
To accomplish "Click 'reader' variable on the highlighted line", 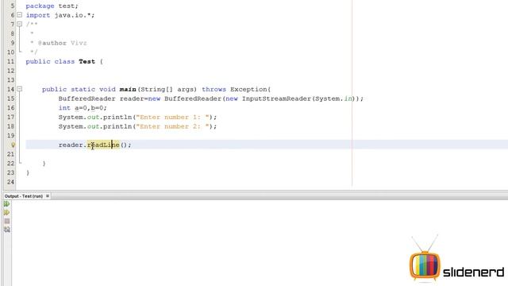I will point(71,145).
